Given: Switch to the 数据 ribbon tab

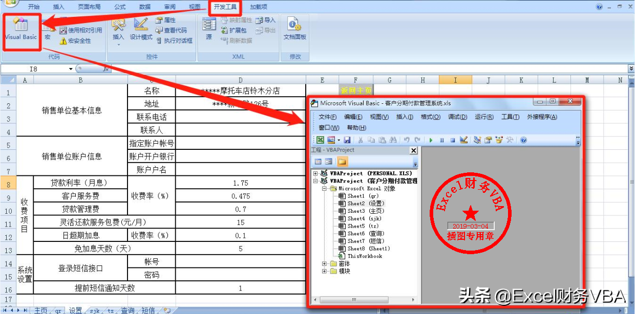Looking at the screenshot, I should point(145,7).
